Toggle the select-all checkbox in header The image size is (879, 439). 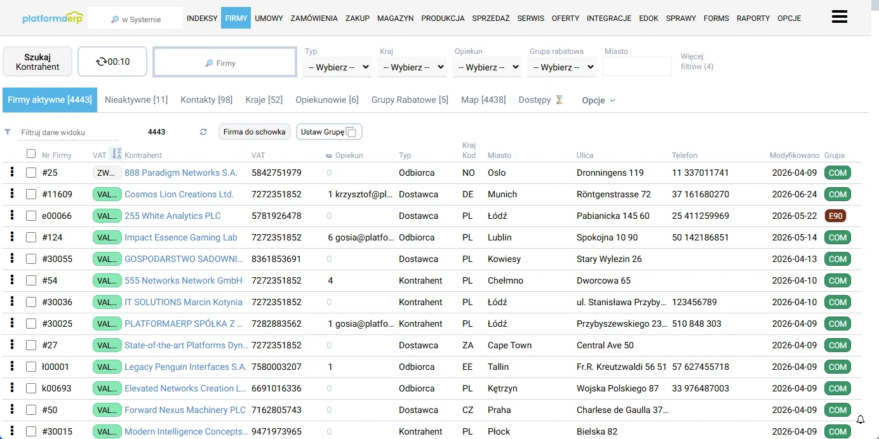31,154
